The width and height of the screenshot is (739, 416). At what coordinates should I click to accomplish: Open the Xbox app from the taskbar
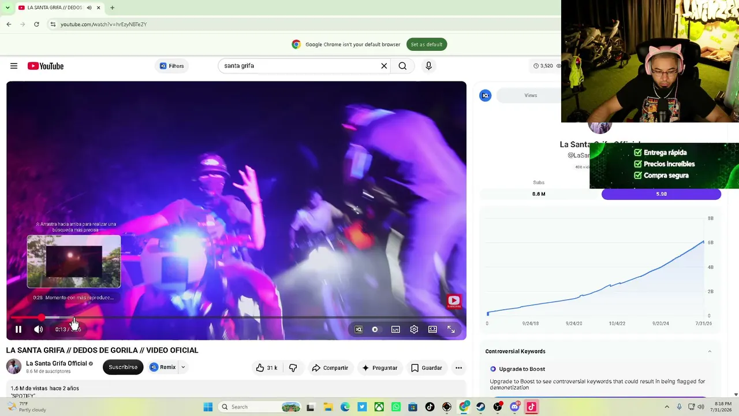tap(379, 407)
